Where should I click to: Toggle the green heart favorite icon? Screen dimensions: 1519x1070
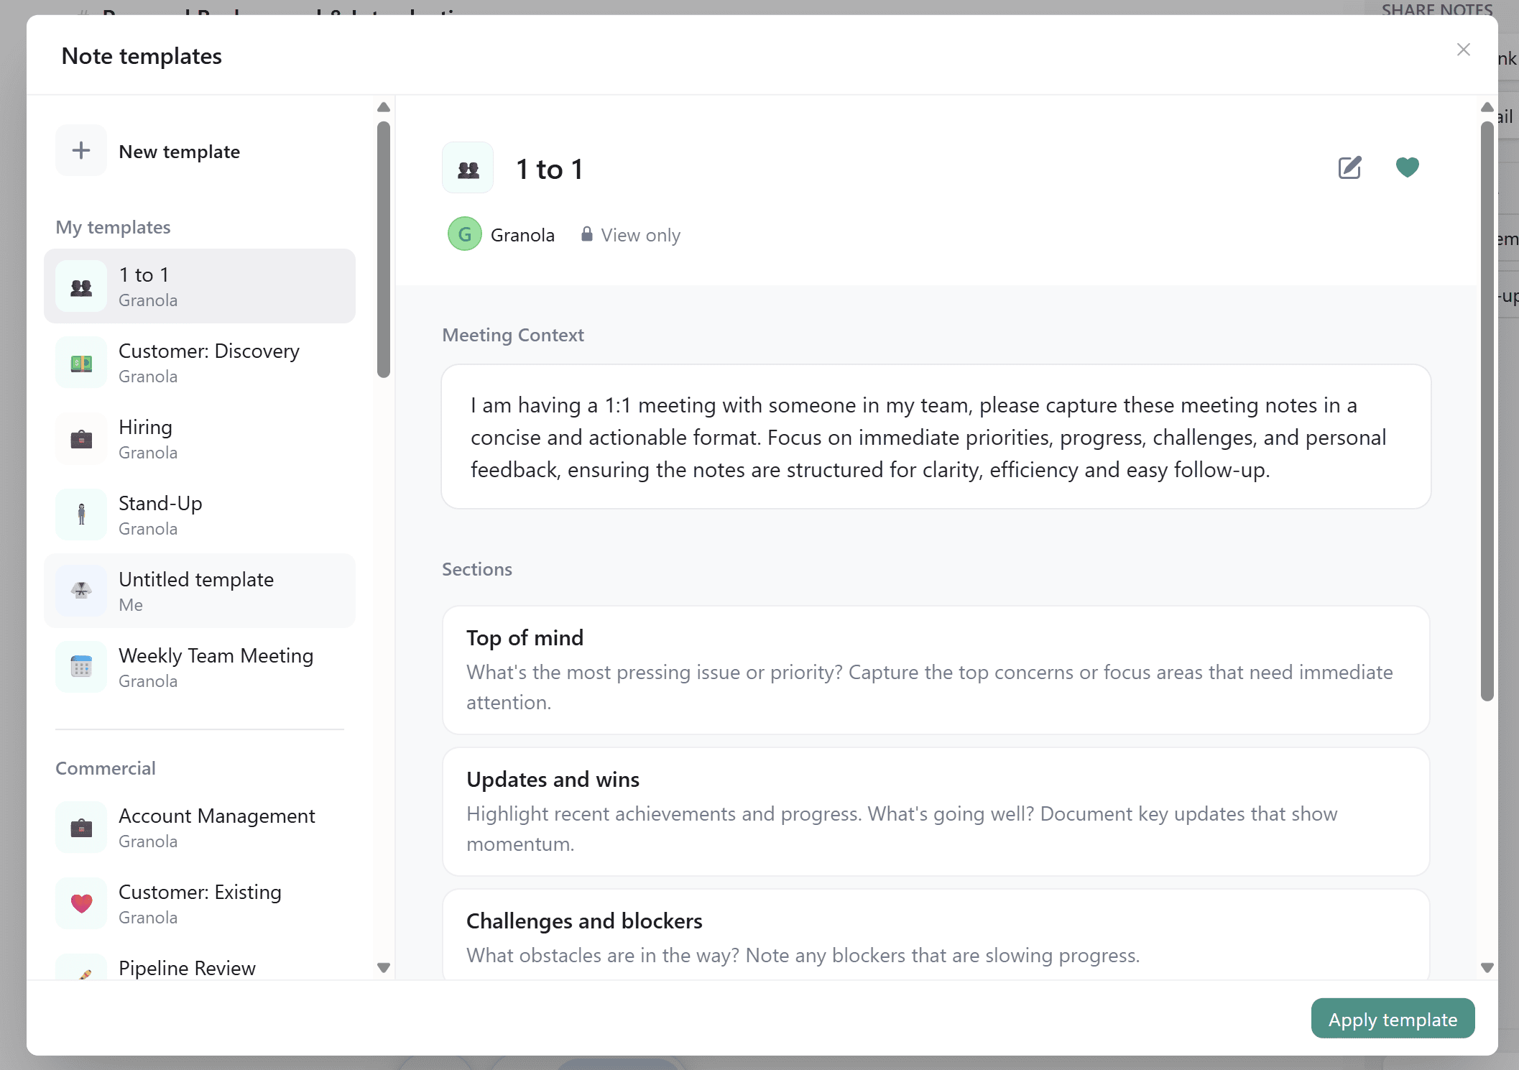1407,167
